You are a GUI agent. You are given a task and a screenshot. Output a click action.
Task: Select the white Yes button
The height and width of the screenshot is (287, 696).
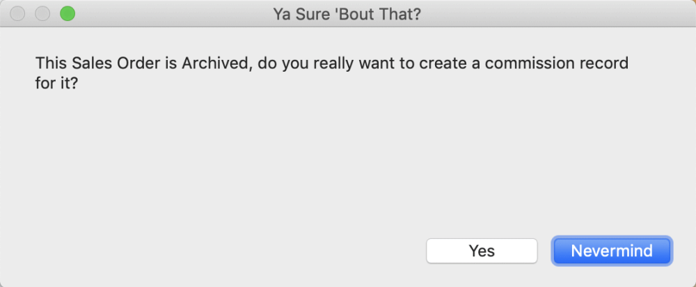[482, 251]
